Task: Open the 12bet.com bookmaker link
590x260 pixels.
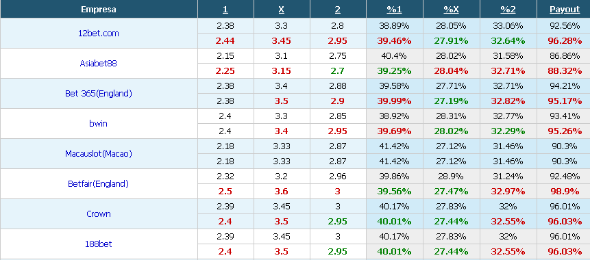Action: point(99,34)
